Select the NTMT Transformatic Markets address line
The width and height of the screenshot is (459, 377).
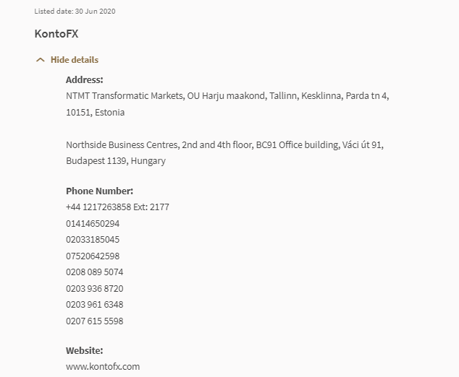(227, 96)
